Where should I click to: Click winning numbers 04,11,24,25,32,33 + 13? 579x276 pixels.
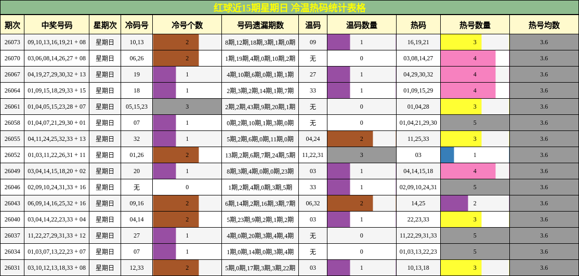click(57, 139)
